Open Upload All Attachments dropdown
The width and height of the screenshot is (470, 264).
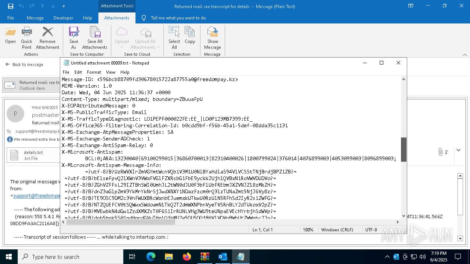(x=145, y=38)
